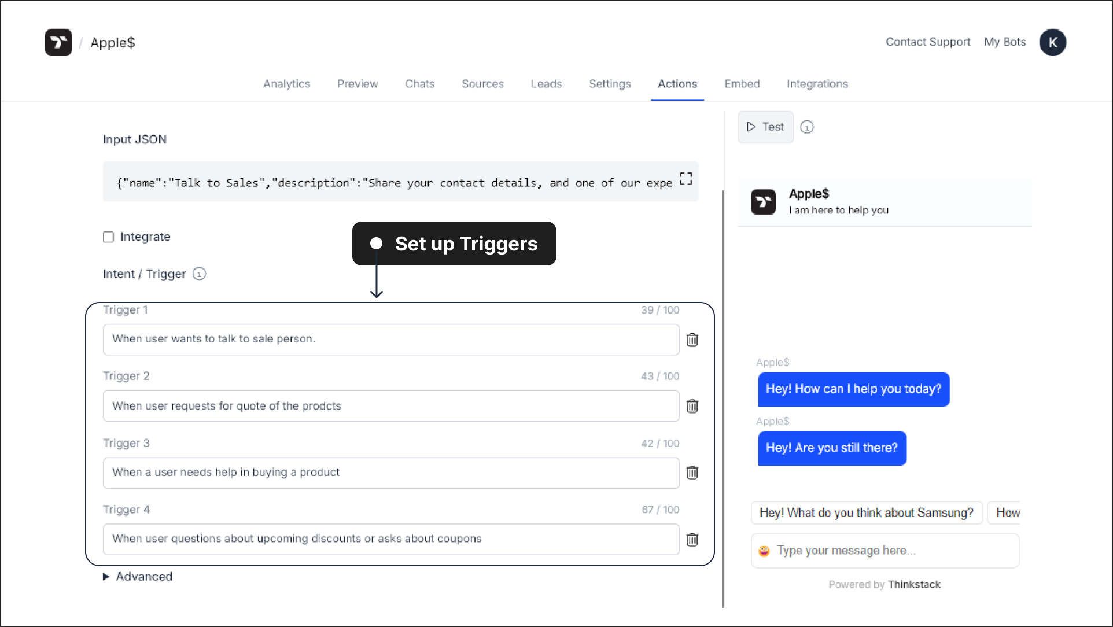Screen dimensions: 1113x627
Task: Switch to the Integrations tab
Action: tap(817, 83)
